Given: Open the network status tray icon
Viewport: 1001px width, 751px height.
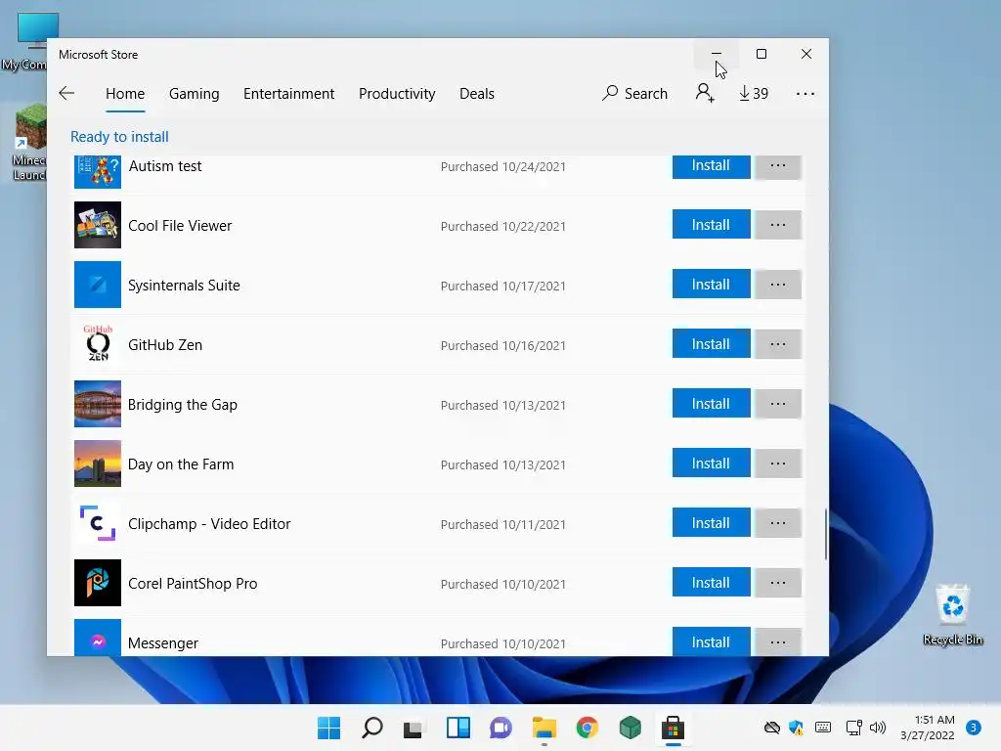Looking at the screenshot, I should [854, 728].
